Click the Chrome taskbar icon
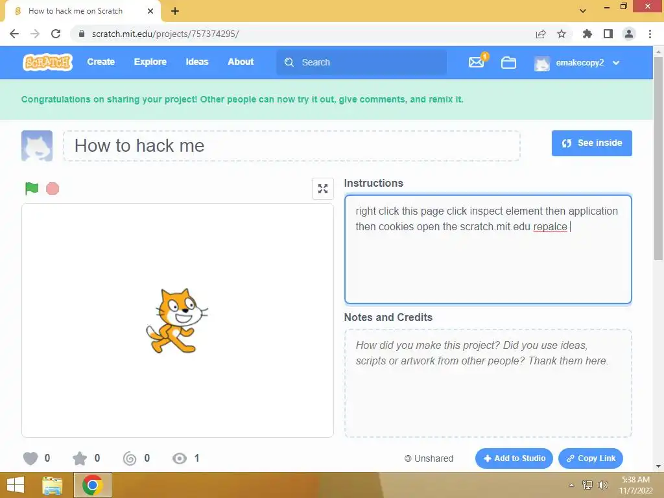Image resolution: width=664 pixels, height=498 pixels. click(x=93, y=485)
